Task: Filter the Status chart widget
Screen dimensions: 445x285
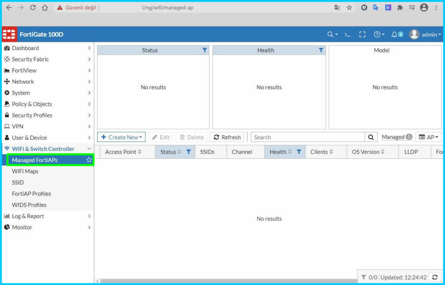Action: click(x=204, y=50)
